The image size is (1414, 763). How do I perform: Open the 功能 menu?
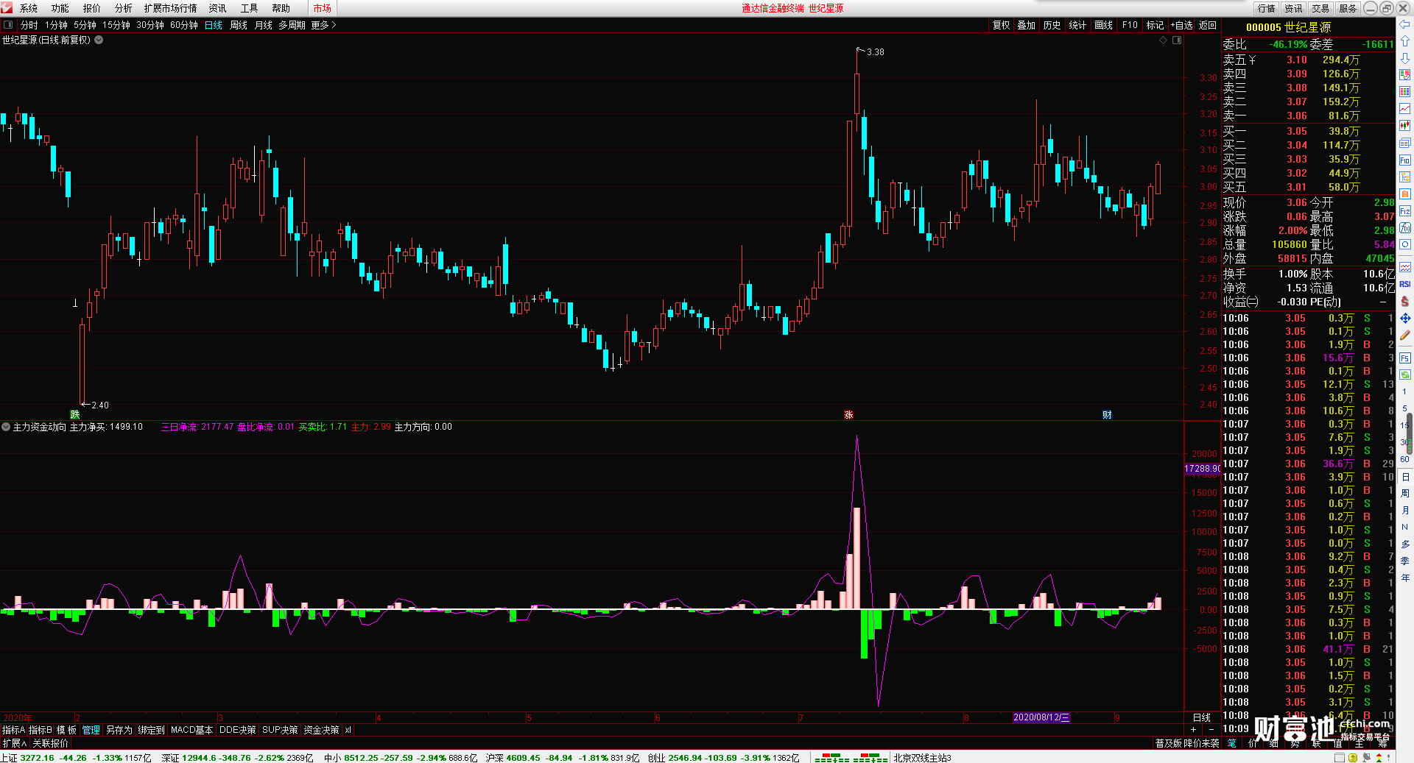pyautogui.click(x=60, y=8)
